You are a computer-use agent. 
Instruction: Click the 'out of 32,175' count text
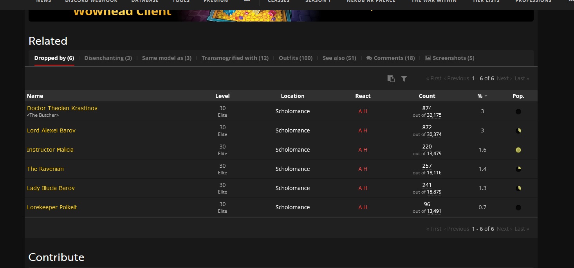427,115
